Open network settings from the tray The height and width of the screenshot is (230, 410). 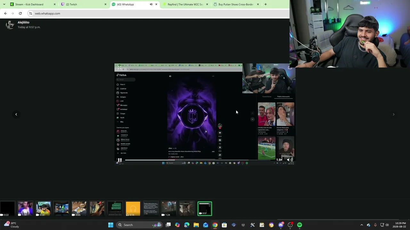pos(382,225)
